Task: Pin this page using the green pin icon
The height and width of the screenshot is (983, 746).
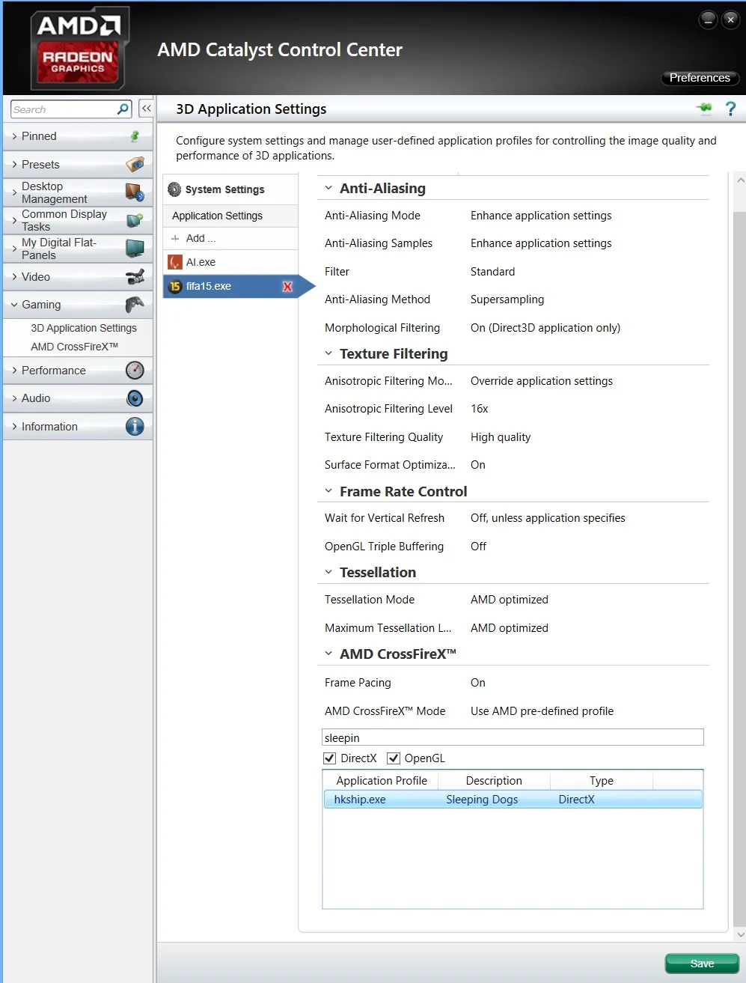Action: coord(704,109)
